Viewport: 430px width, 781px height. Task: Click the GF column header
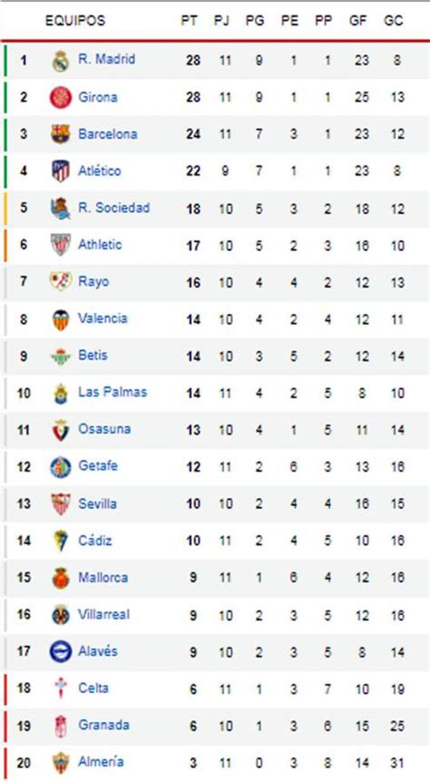tap(358, 21)
